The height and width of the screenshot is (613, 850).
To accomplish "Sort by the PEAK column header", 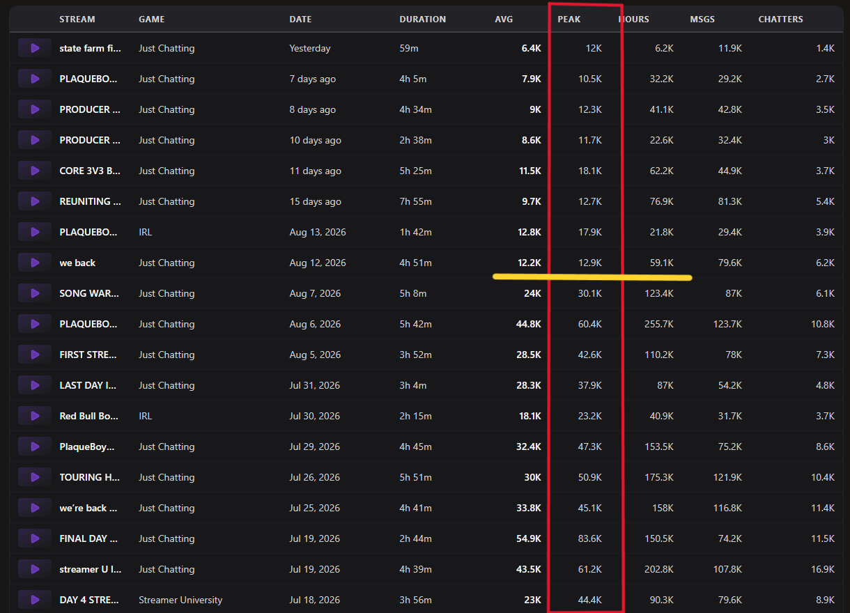I will coord(569,19).
